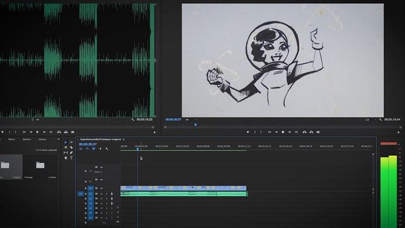Select the Razor tool
This screenshot has width=405, height=228.
tap(72, 148)
